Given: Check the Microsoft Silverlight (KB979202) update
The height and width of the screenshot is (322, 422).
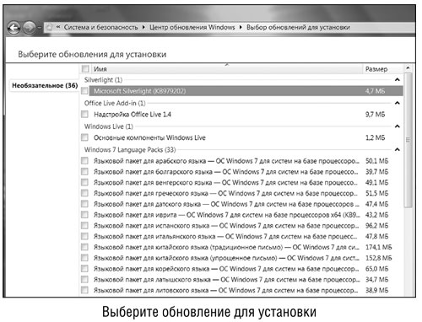Looking at the screenshot, I should (84, 91).
